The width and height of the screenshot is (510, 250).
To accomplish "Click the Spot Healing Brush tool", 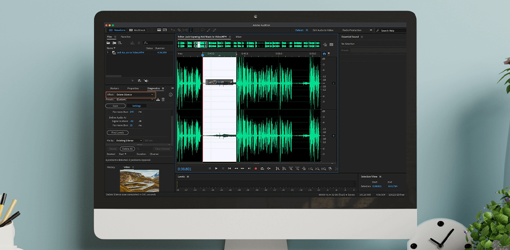I will coord(214,30).
